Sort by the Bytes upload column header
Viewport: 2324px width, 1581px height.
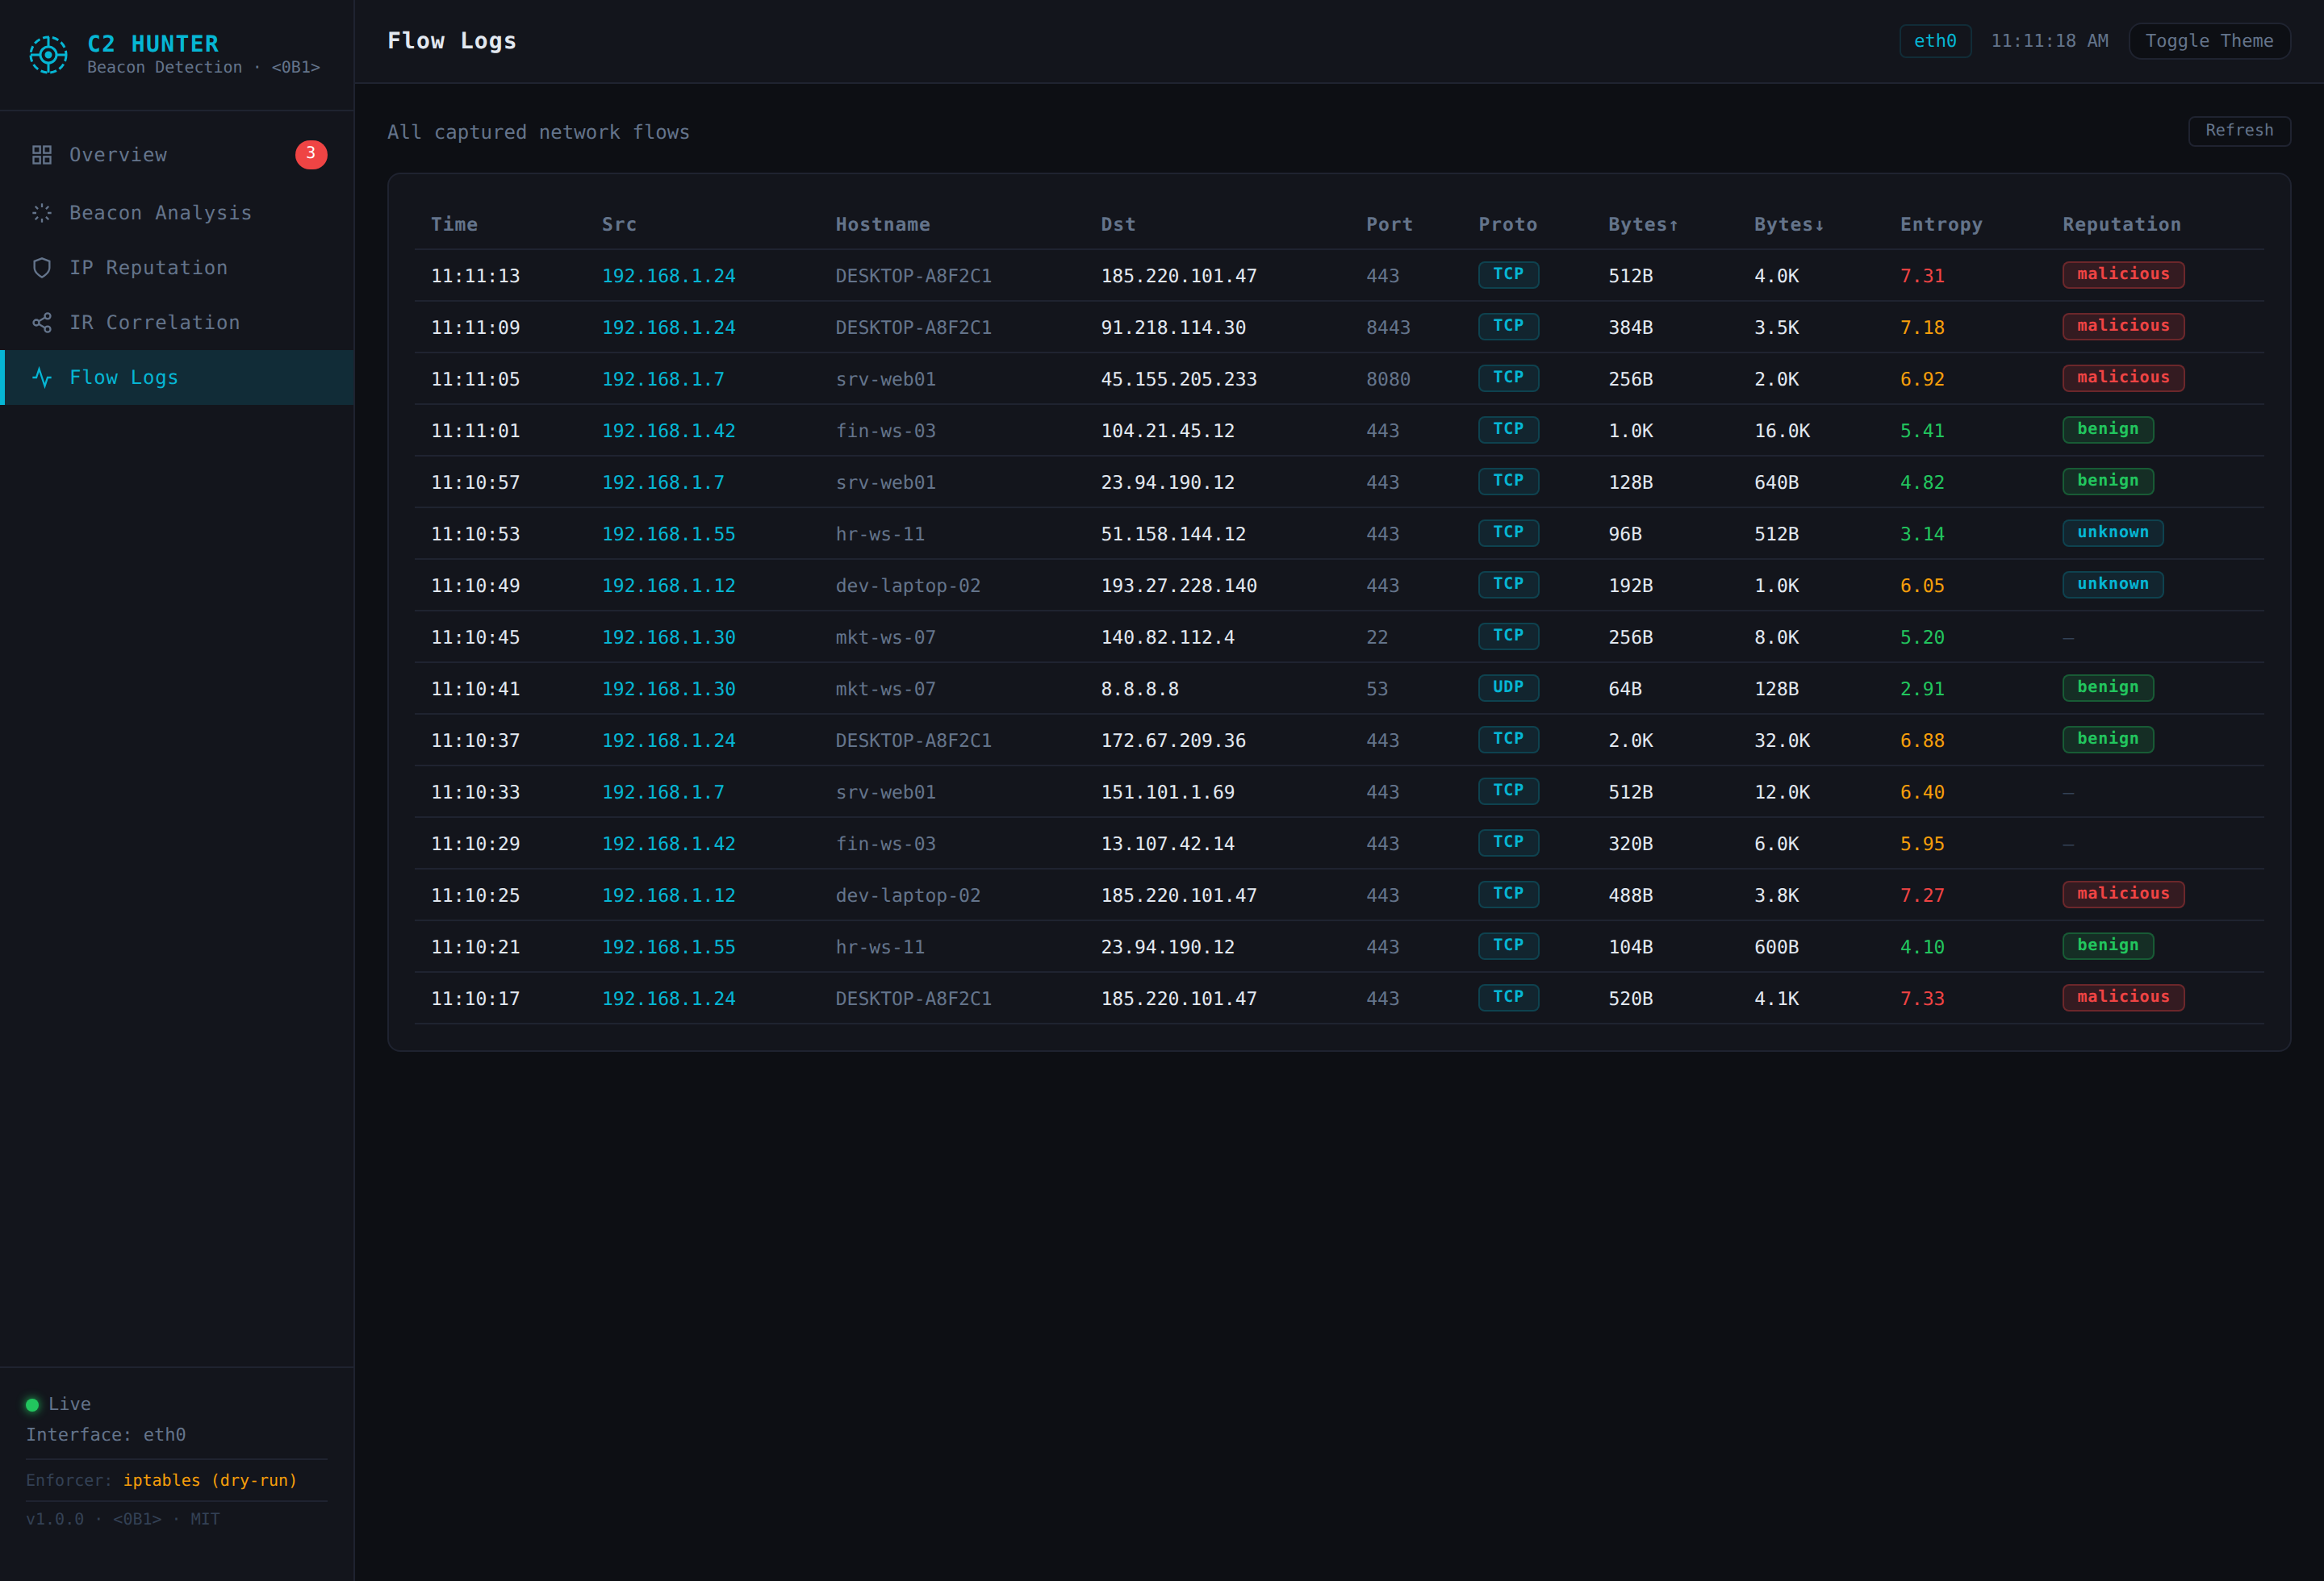1643,225
